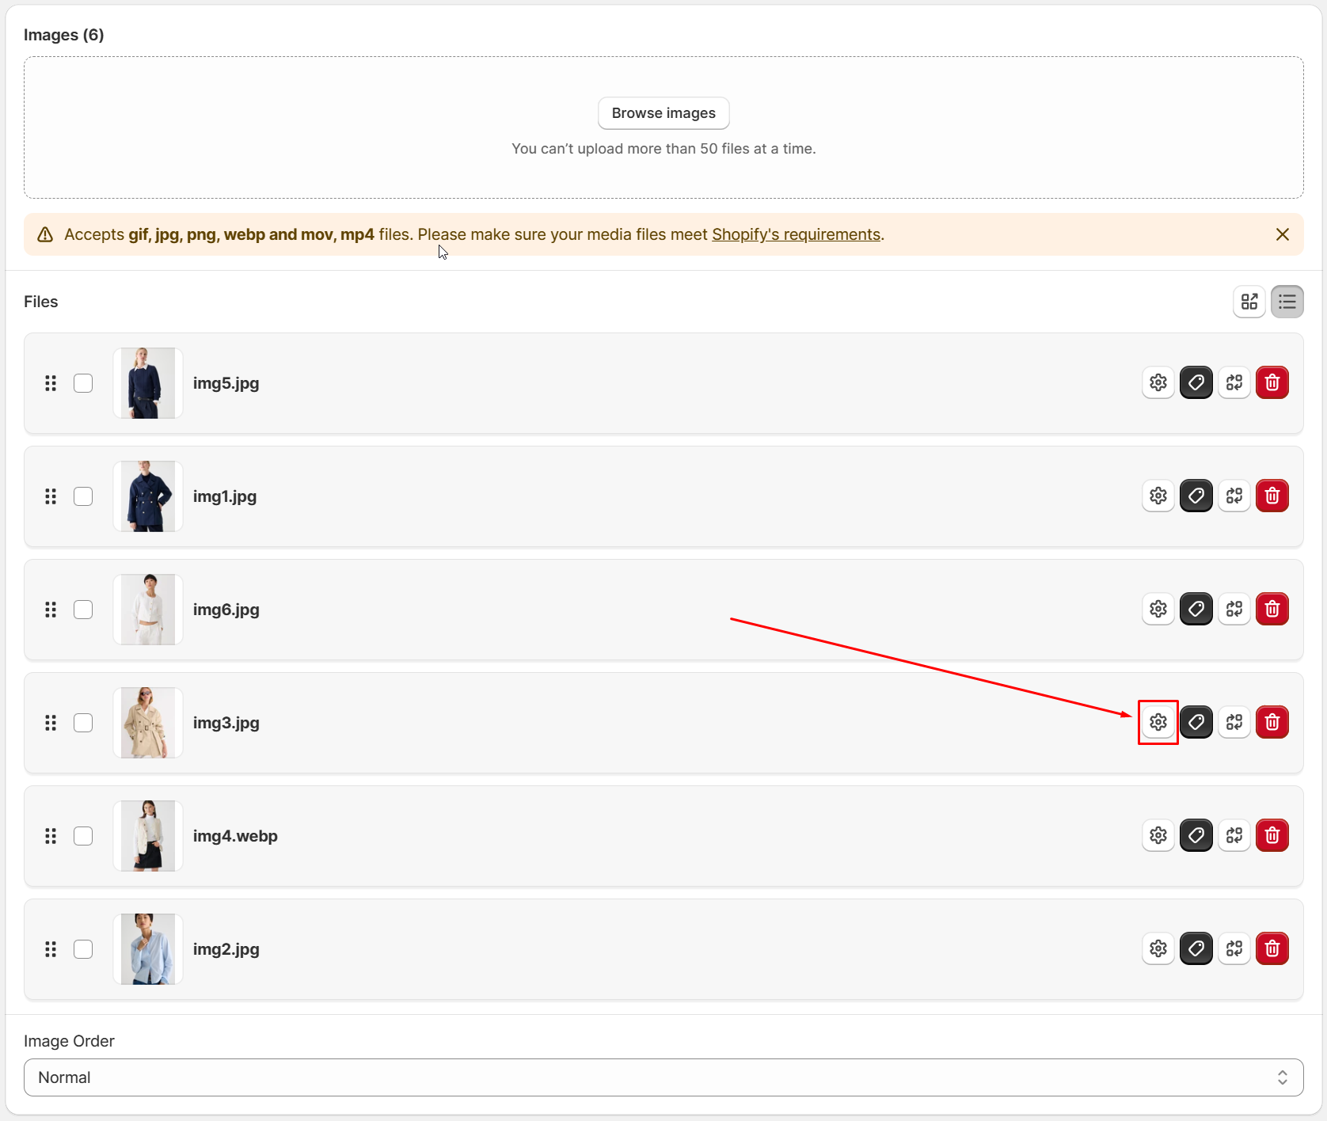Screen dimensions: 1327x1121
Task: Click replace image icon for img4.webp
Action: (x=1234, y=835)
